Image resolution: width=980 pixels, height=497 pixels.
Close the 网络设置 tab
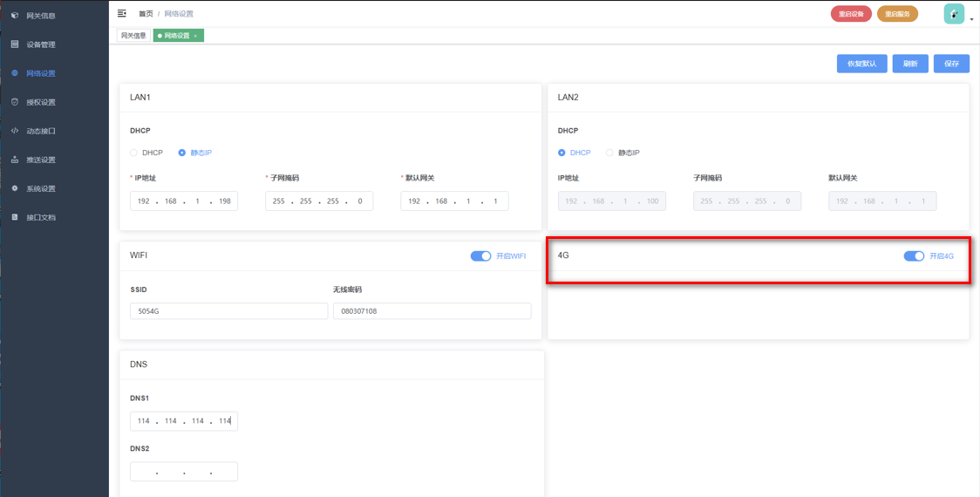[x=195, y=36]
